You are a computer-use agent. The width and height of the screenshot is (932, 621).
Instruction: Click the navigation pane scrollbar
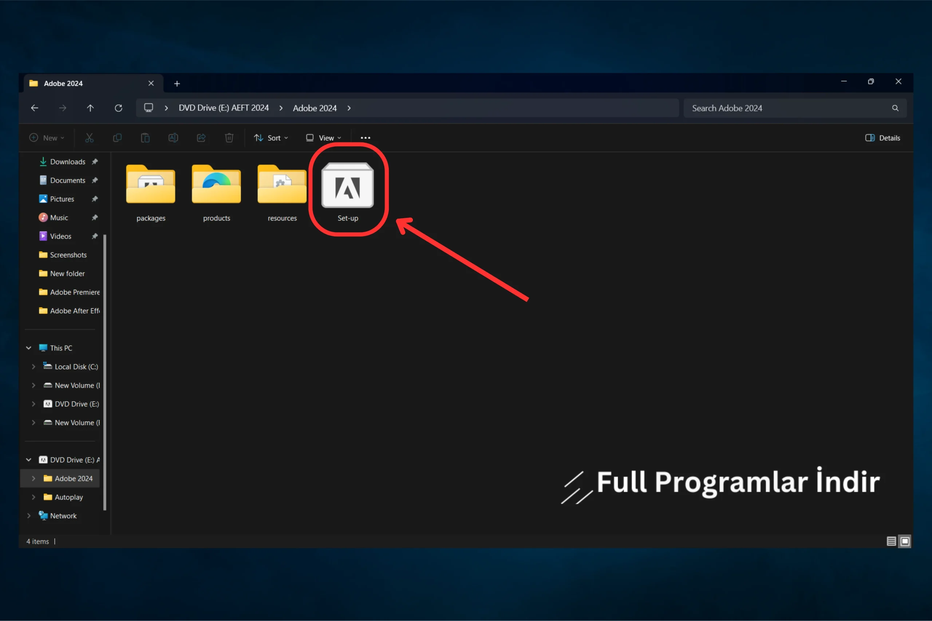[104, 372]
